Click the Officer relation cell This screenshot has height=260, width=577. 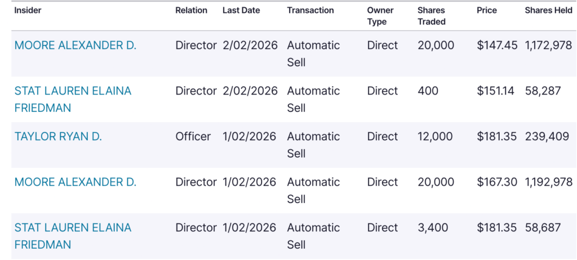[x=193, y=137]
